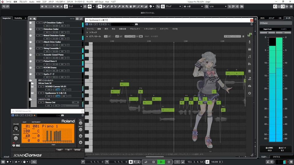Toggle left zone visibility button
294x165 pixels.
tap(275, 6)
